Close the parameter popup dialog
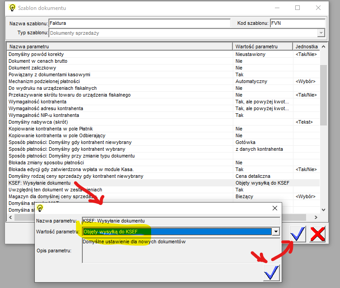Viewport: 340px width, 288px height. click(274, 208)
